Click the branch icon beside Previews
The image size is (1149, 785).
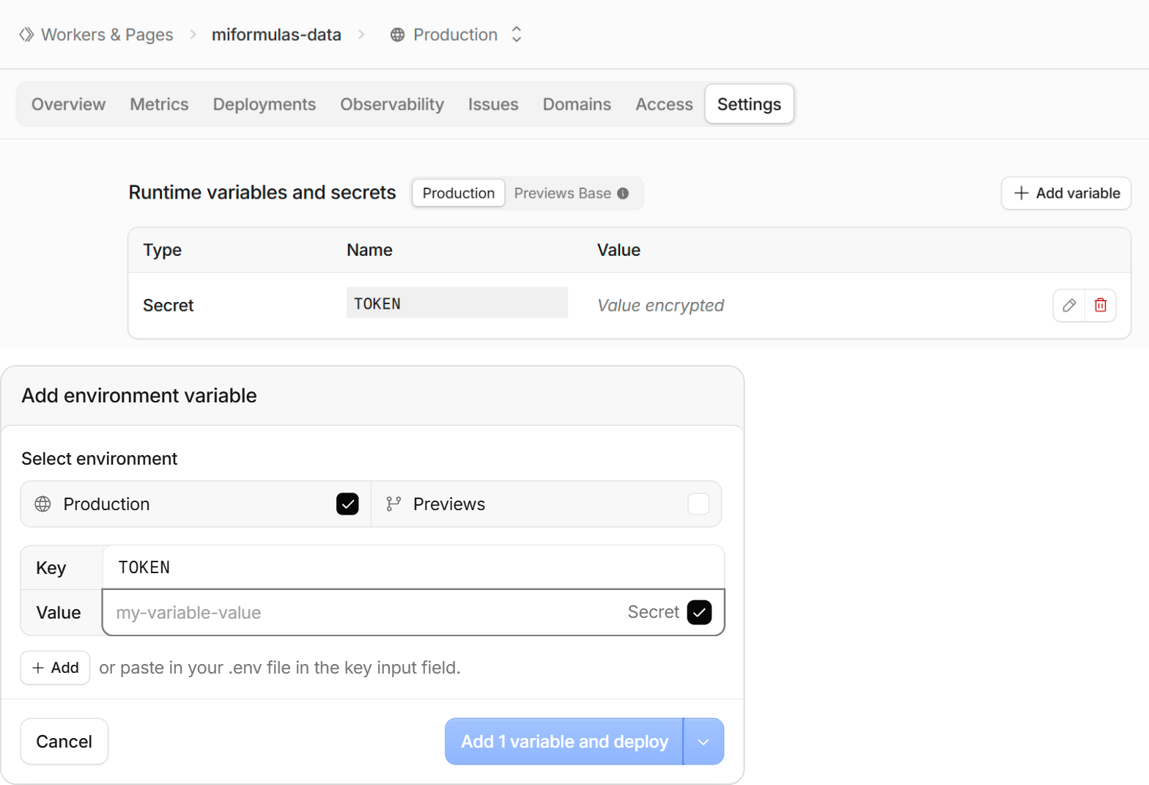click(394, 504)
